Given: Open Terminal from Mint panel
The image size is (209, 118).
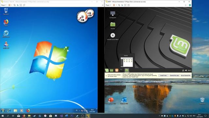Looking at the screenshot, I should tap(121, 70).
